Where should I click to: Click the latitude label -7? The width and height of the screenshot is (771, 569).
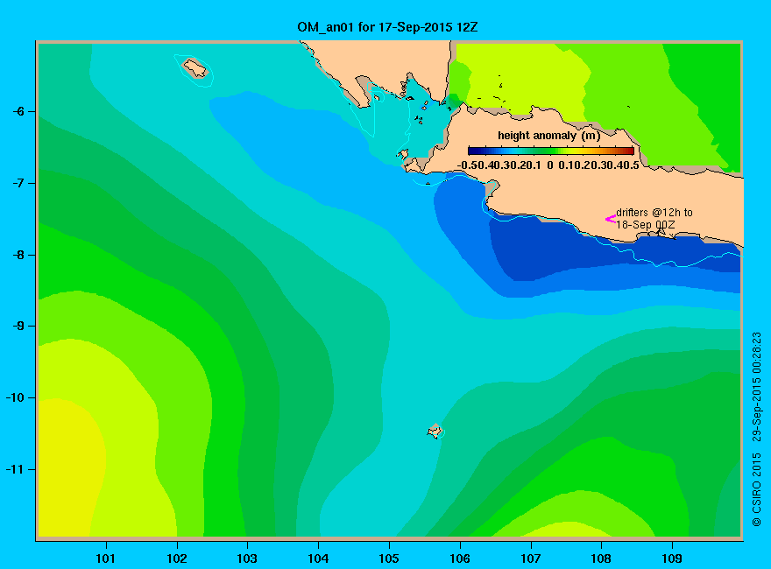(18, 183)
